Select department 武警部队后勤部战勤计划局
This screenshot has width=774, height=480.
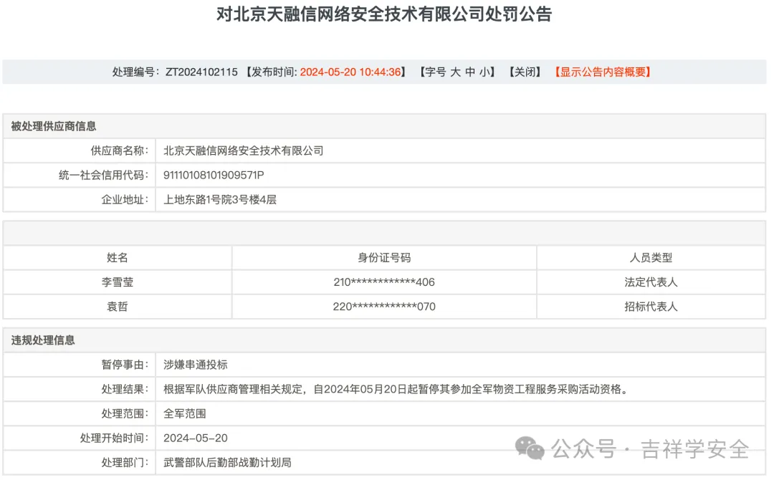click(x=227, y=463)
